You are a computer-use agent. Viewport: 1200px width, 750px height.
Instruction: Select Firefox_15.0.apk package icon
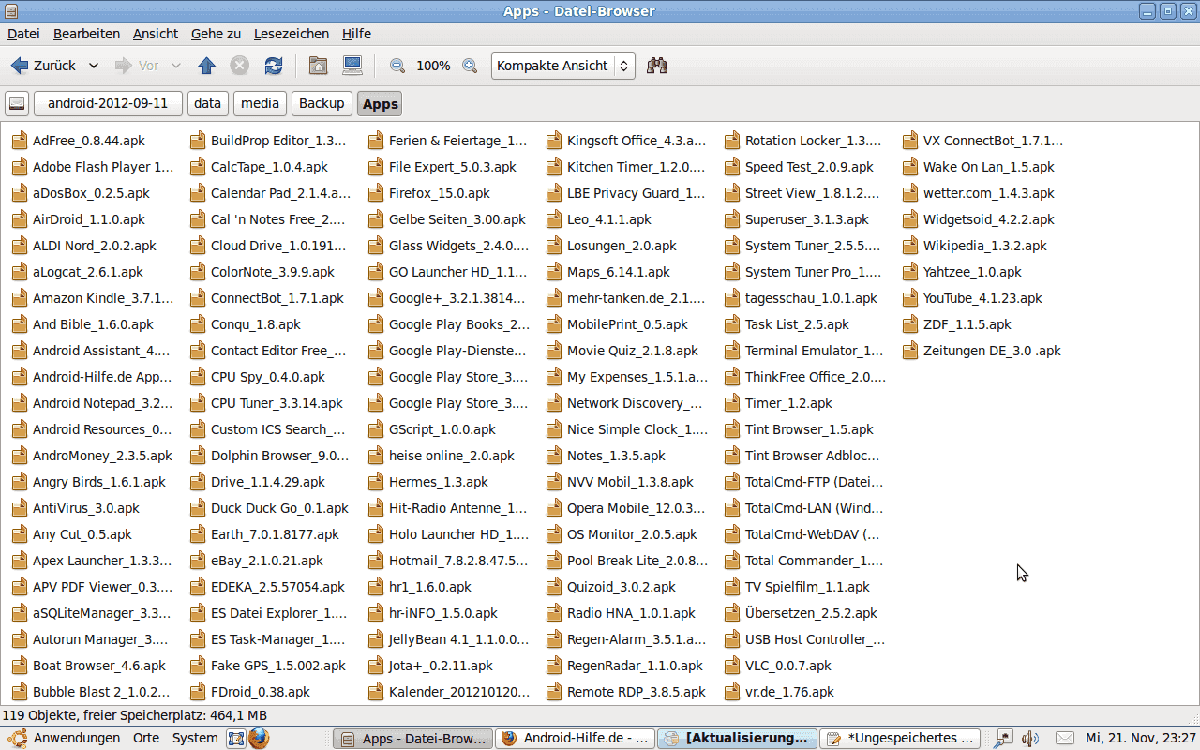pos(376,193)
